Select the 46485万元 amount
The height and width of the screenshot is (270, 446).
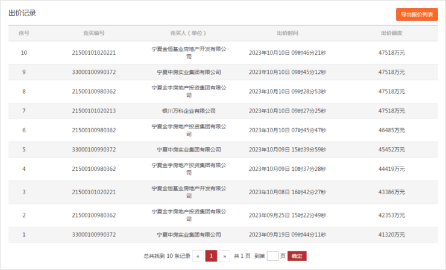click(x=392, y=130)
